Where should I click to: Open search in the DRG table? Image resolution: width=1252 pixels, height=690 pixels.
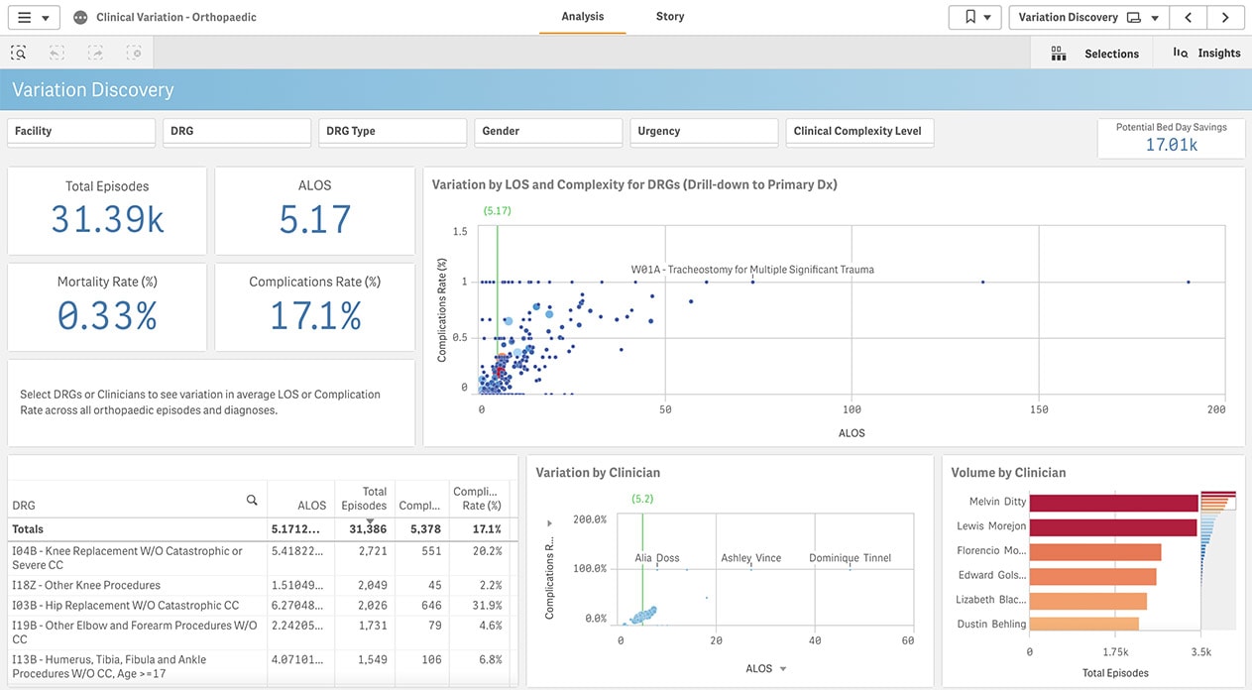coord(253,501)
